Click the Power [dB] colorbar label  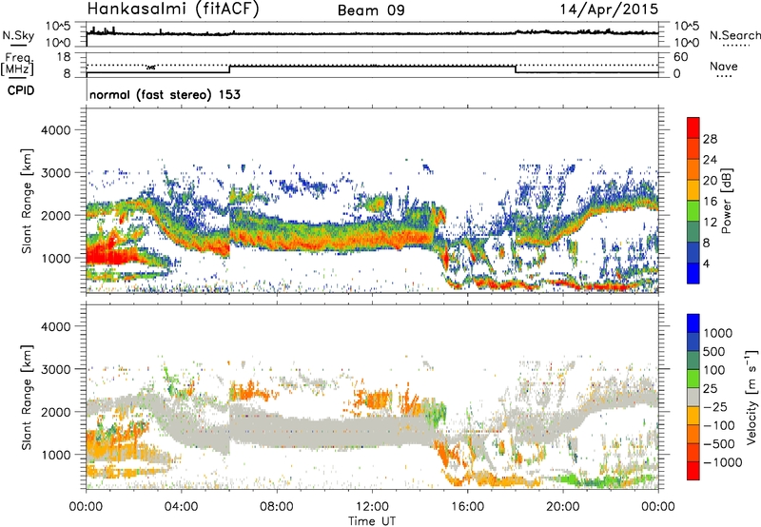(x=726, y=201)
